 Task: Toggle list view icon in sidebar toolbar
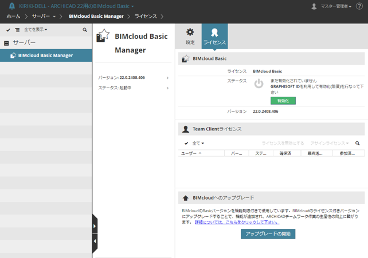17,30
